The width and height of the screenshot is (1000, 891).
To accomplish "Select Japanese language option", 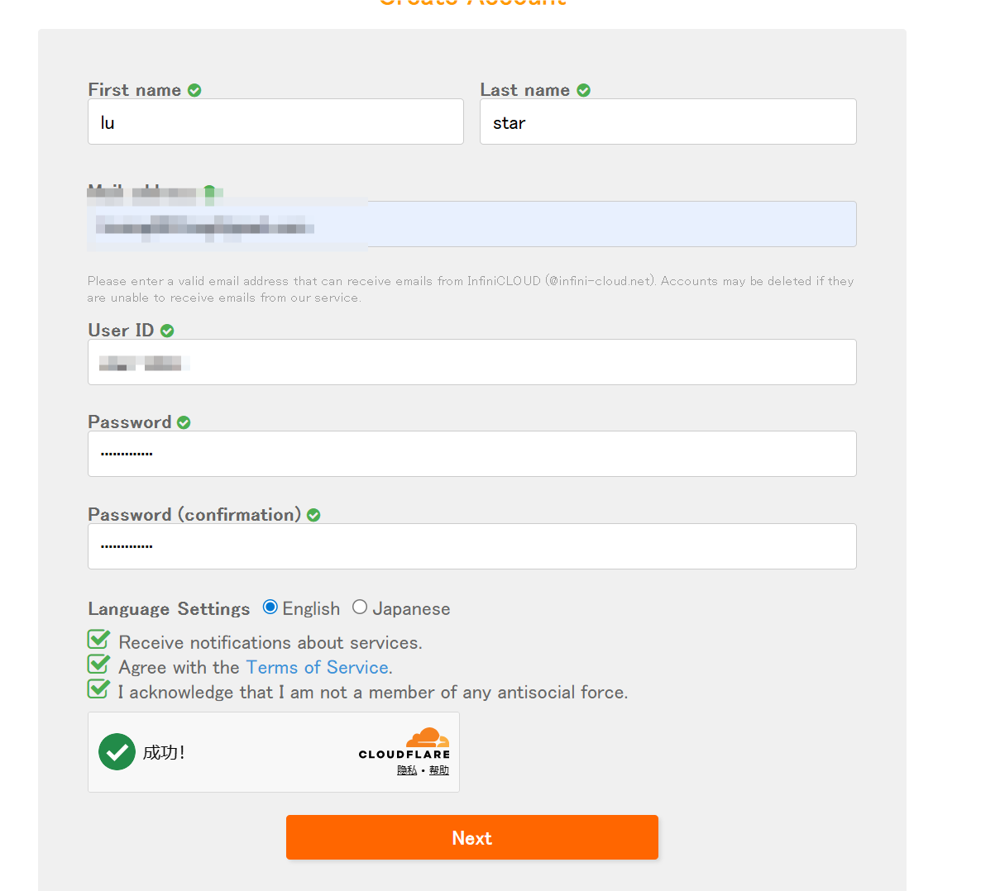I will coord(360,607).
